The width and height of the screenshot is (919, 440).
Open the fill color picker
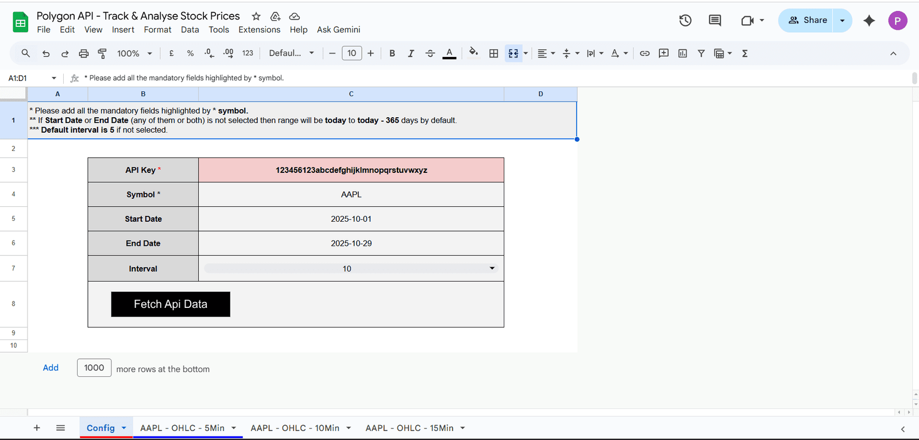(473, 53)
